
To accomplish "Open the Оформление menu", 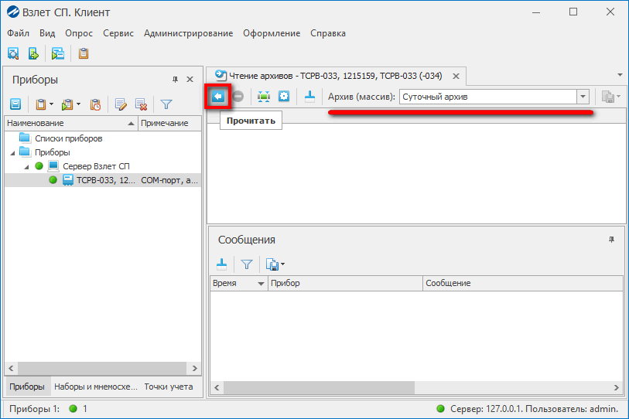I will (x=272, y=33).
